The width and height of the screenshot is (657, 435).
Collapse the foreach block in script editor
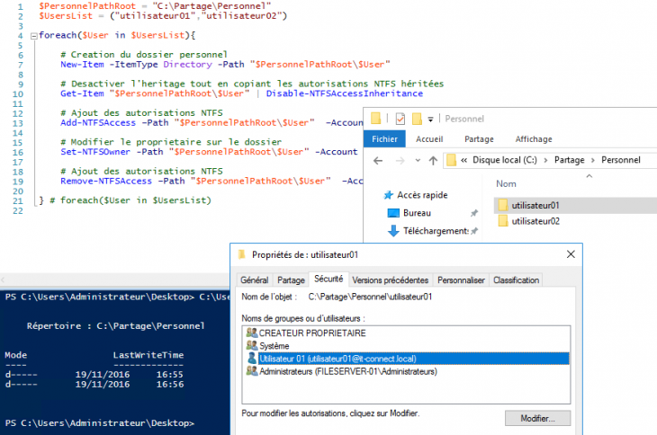tap(34, 36)
